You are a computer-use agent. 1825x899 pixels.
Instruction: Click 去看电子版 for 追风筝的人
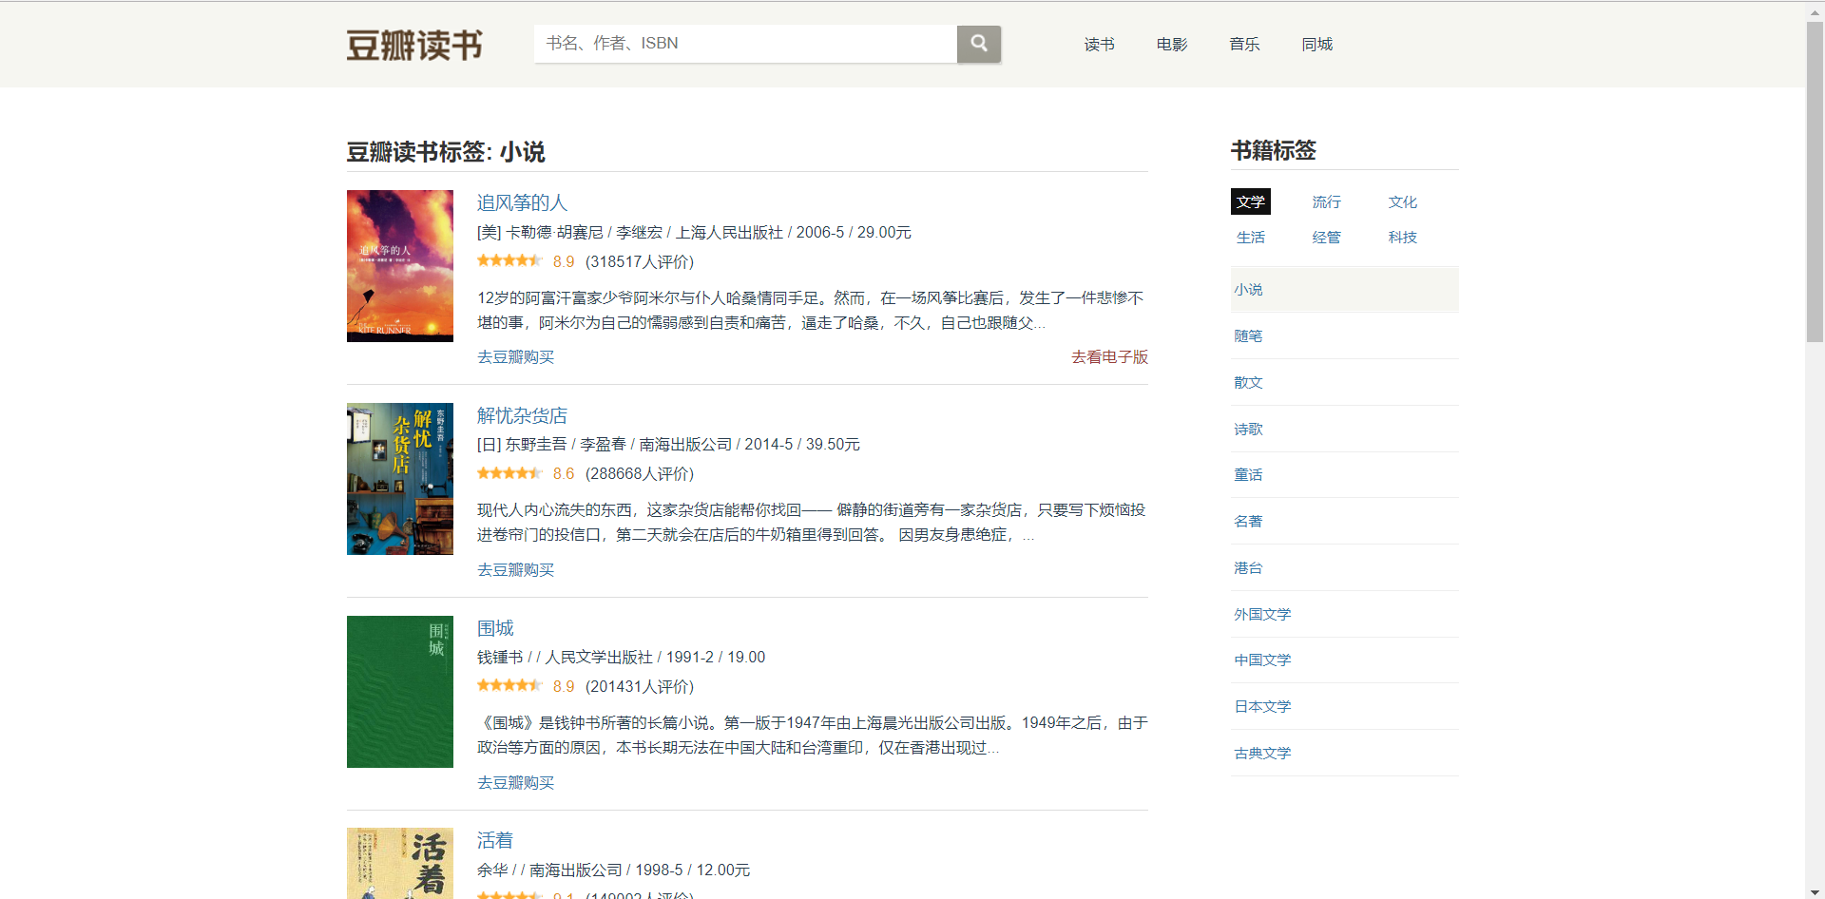1109,356
